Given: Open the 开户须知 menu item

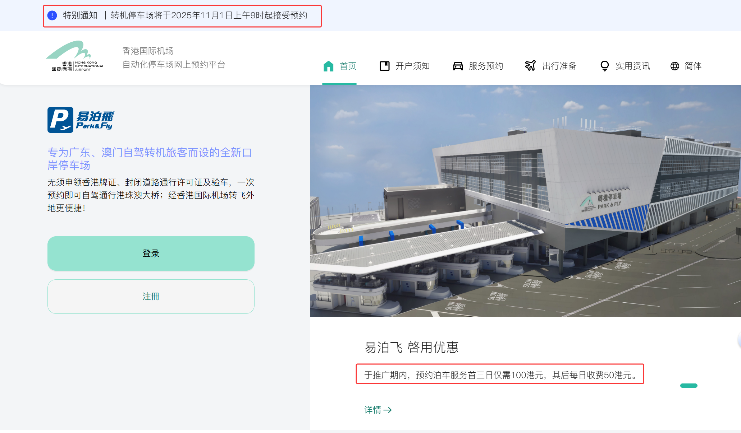Looking at the screenshot, I should coord(412,66).
